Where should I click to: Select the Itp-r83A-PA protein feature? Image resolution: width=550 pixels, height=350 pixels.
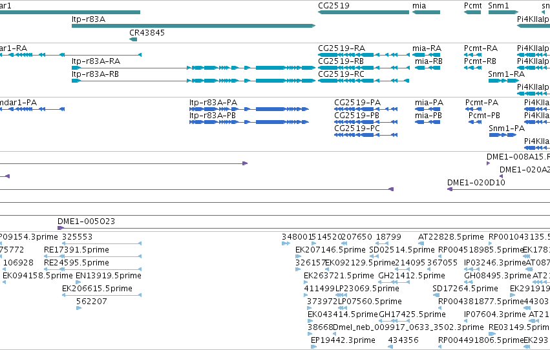point(249,109)
